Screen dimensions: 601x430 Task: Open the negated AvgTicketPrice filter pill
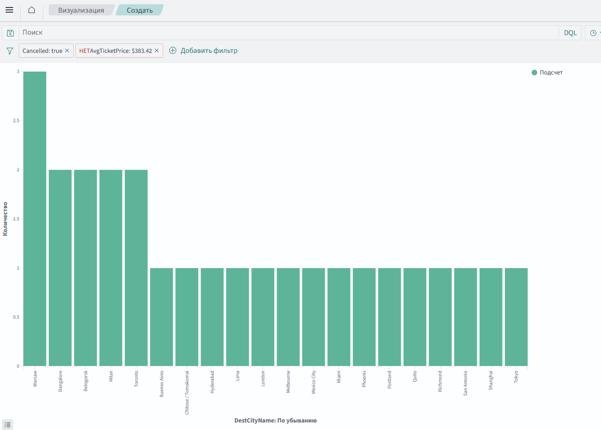click(115, 51)
